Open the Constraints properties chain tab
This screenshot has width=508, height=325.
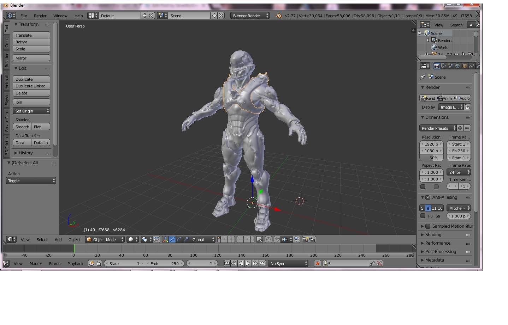click(x=472, y=66)
